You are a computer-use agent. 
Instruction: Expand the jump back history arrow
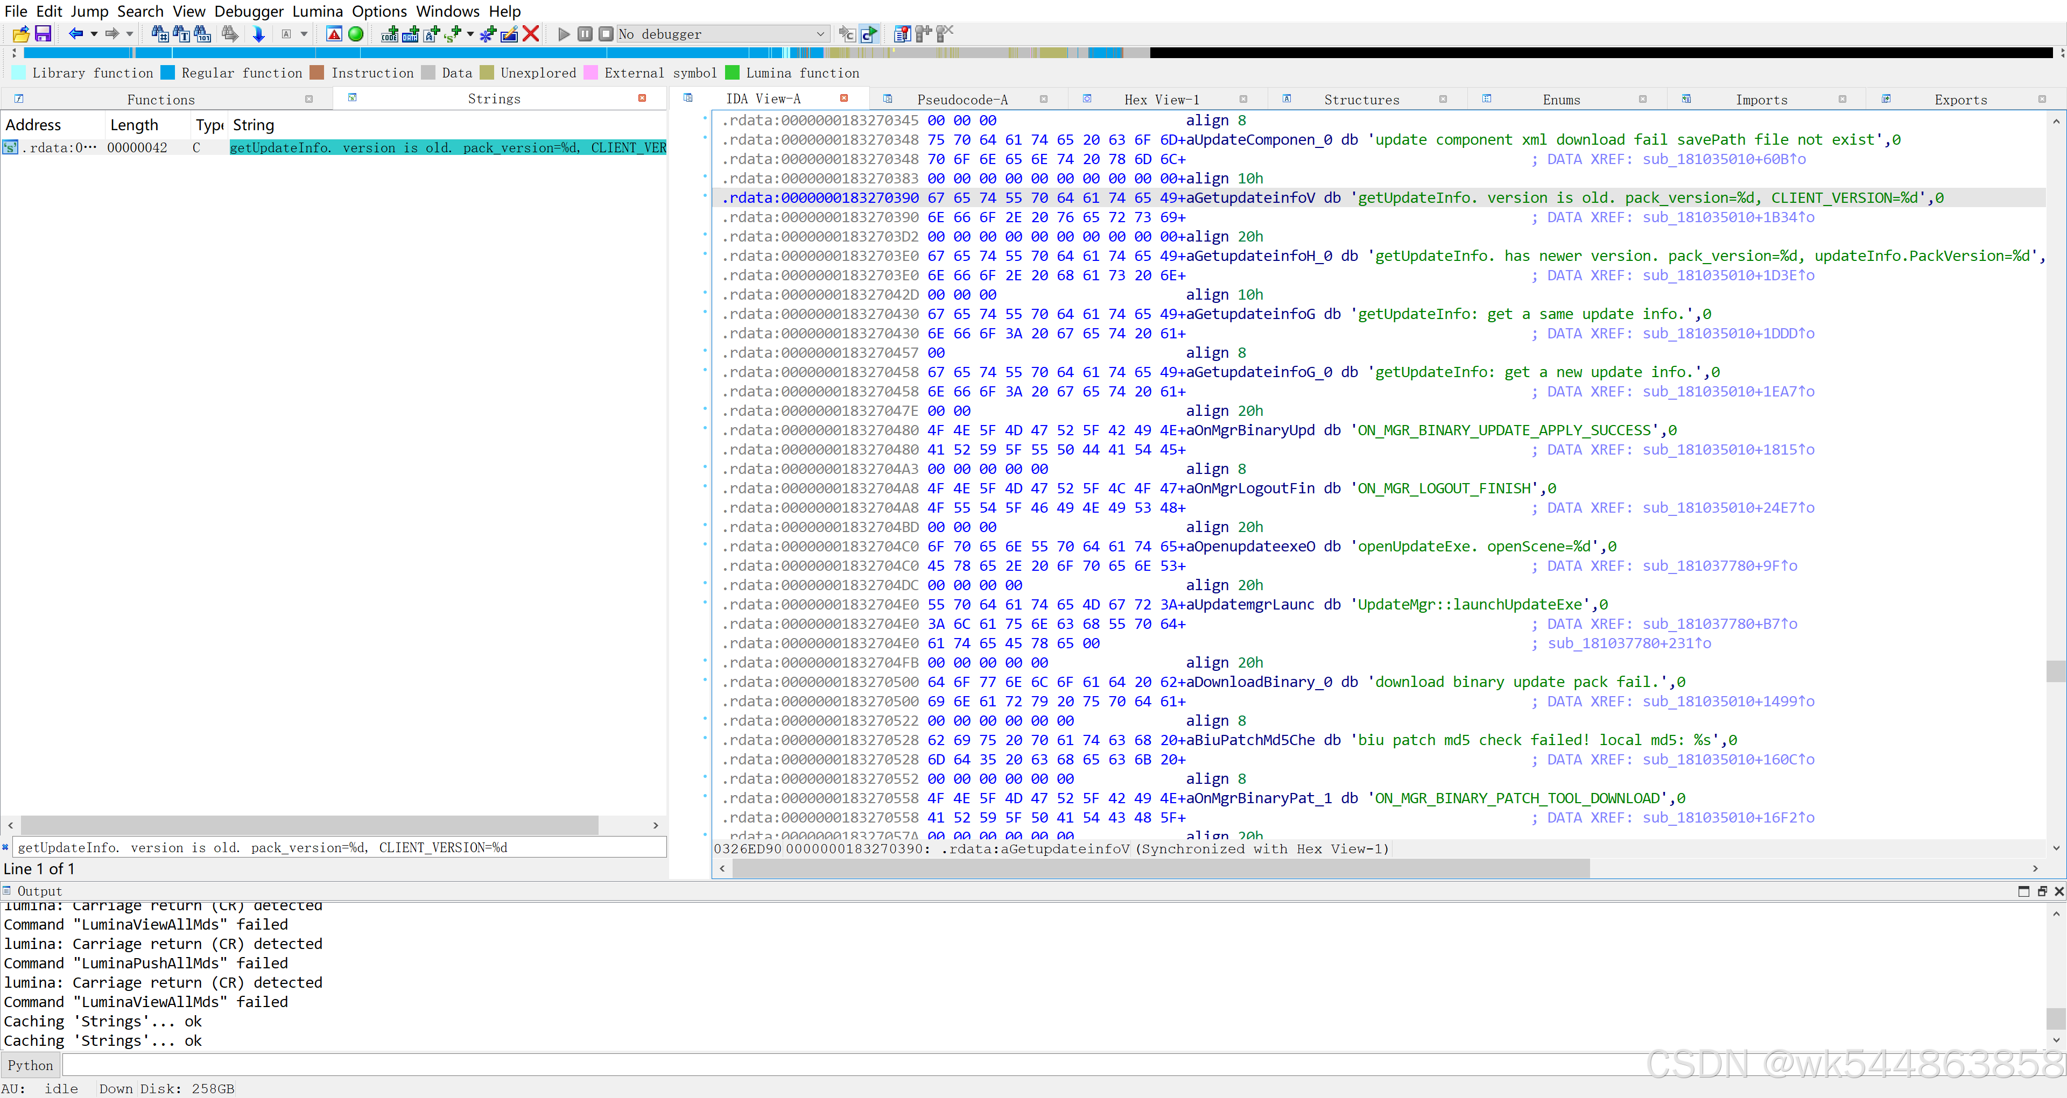[94, 34]
